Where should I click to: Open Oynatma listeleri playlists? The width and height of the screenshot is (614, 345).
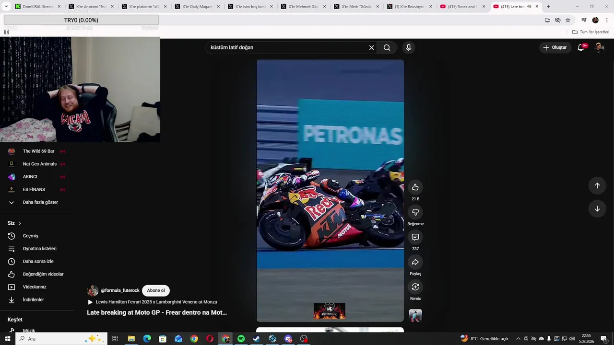pyautogui.click(x=40, y=249)
